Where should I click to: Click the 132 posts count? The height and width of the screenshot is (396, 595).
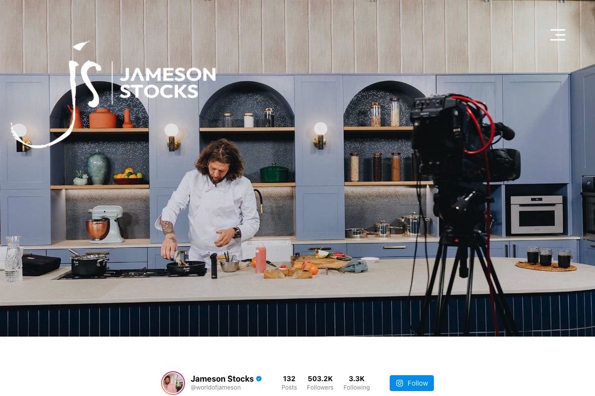tap(289, 379)
